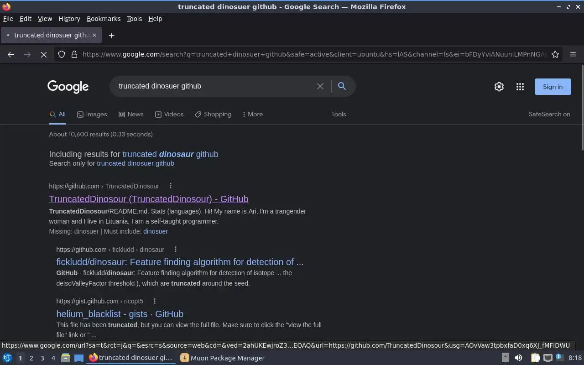
Task: Open 'Must include: dinosuer' link
Action: tap(156, 231)
